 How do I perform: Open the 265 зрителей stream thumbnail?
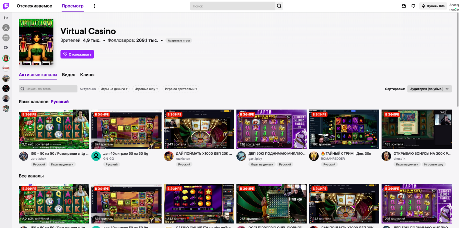(271, 204)
